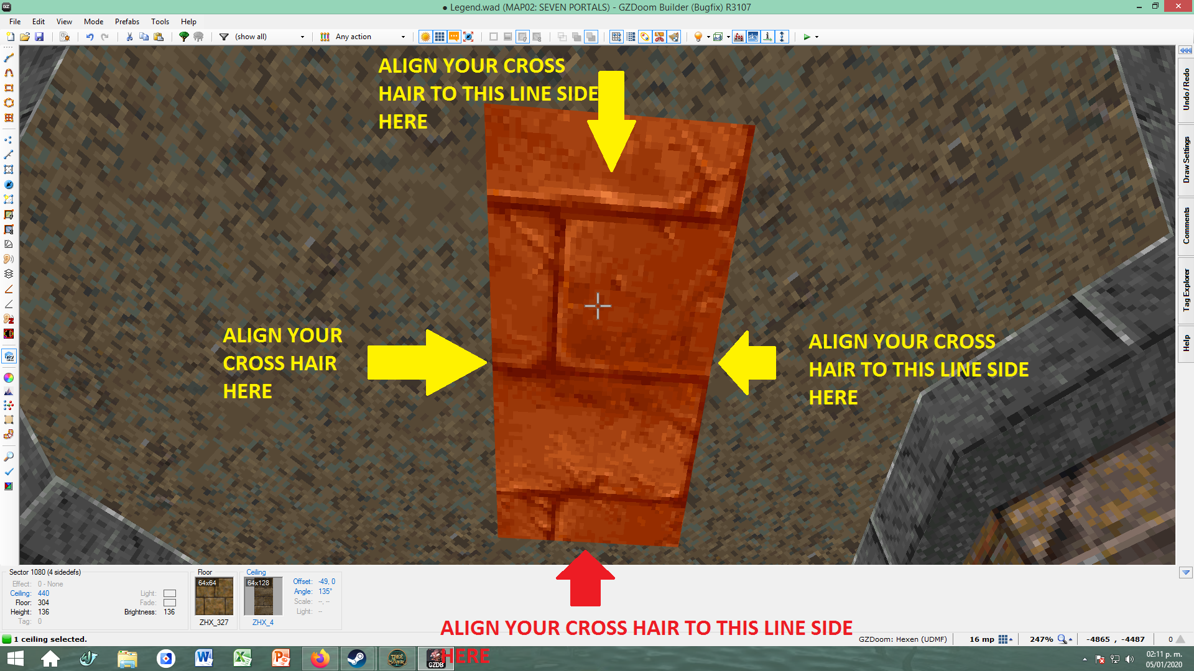Click the test map in GZDoom icon

pos(807,36)
